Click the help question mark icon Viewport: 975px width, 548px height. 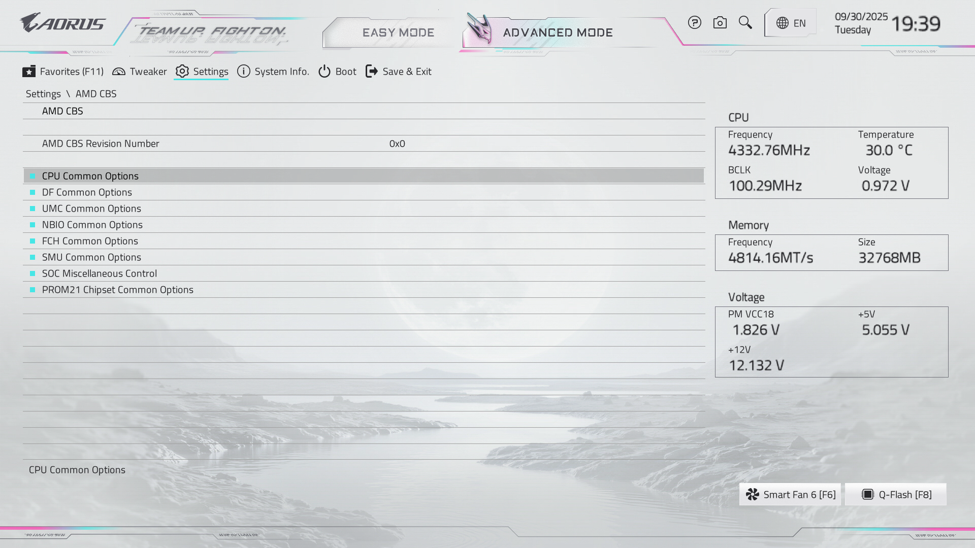[694, 23]
